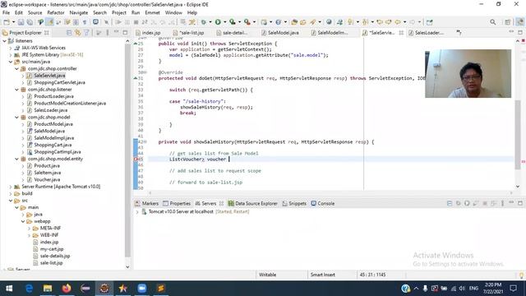Click Windows Start button

pyautogui.click(x=9, y=289)
